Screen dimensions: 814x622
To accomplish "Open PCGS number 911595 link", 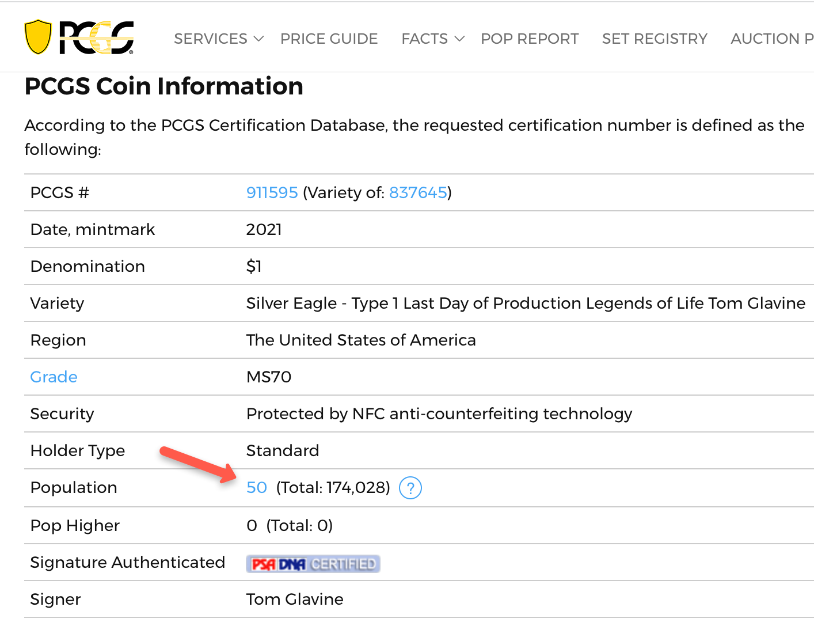I will coord(272,192).
